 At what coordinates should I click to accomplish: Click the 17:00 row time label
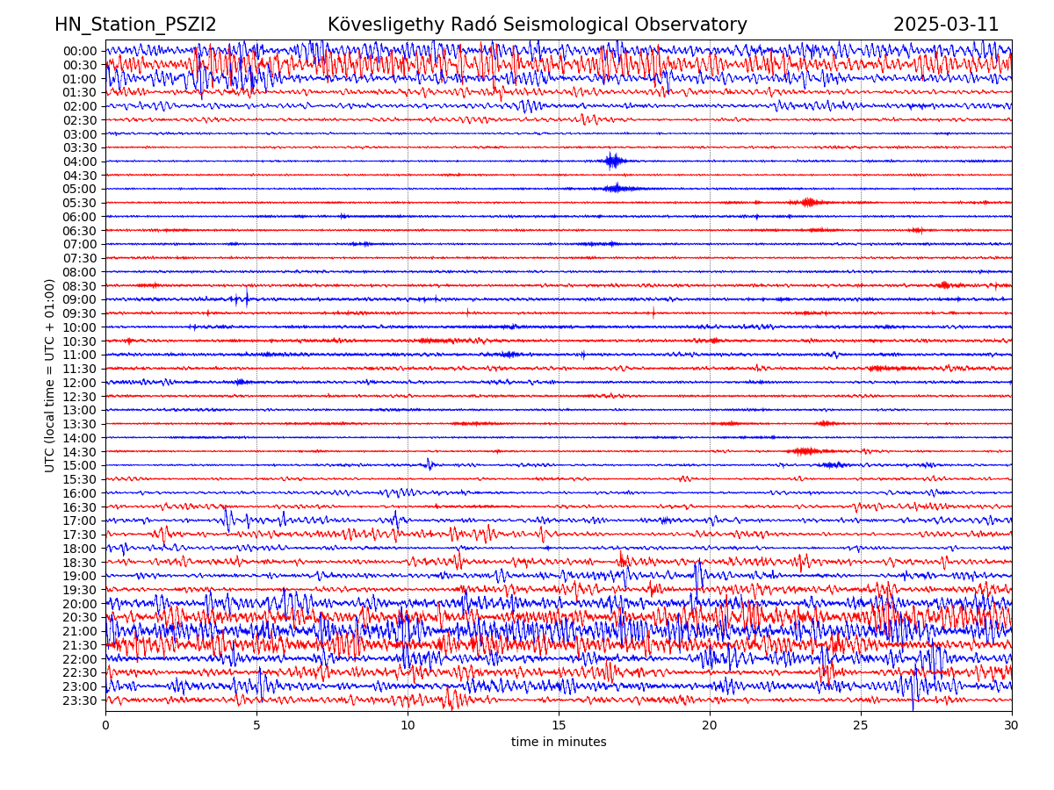coord(80,521)
